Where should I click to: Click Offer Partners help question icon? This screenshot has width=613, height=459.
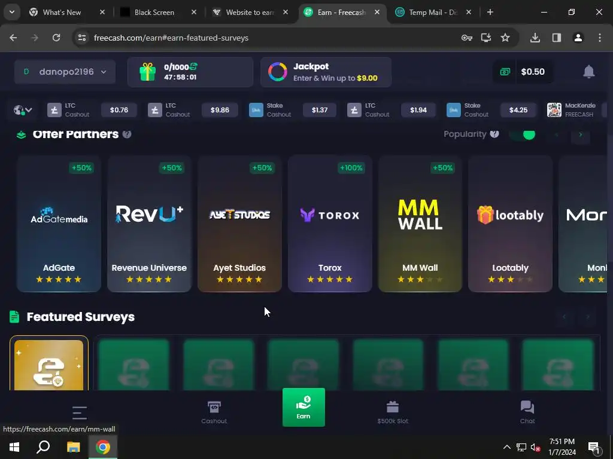coord(127,134)
